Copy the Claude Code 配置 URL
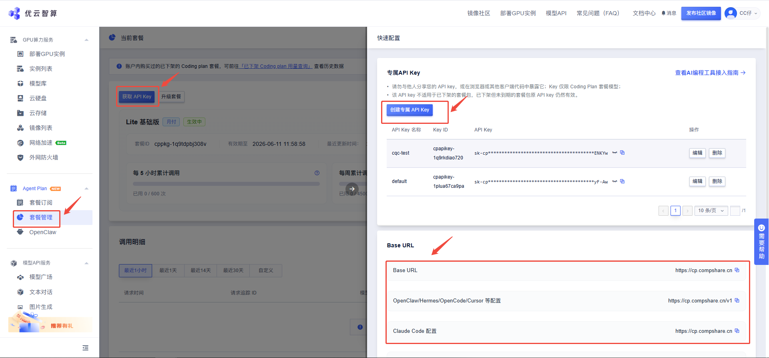Viewport: 769px width, 358px height. pos(737,331)
